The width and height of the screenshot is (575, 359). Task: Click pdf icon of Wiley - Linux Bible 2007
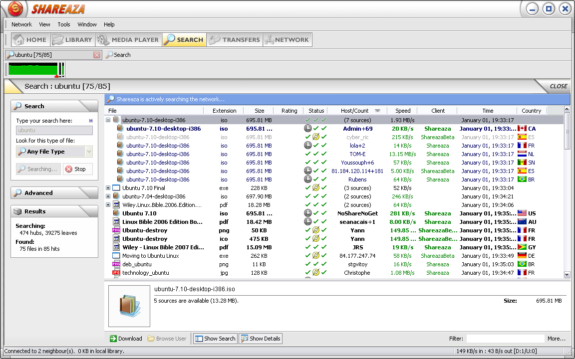tap(116, 247)
